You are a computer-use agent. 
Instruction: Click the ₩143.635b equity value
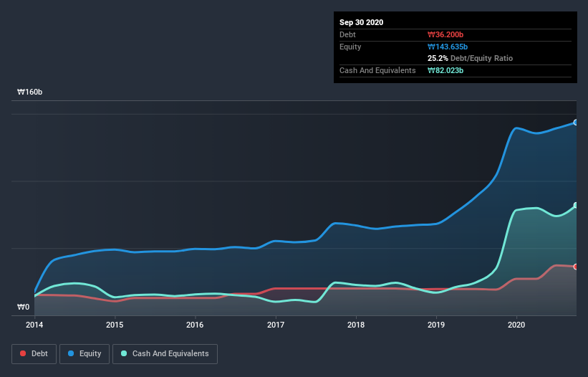point(448,47)
